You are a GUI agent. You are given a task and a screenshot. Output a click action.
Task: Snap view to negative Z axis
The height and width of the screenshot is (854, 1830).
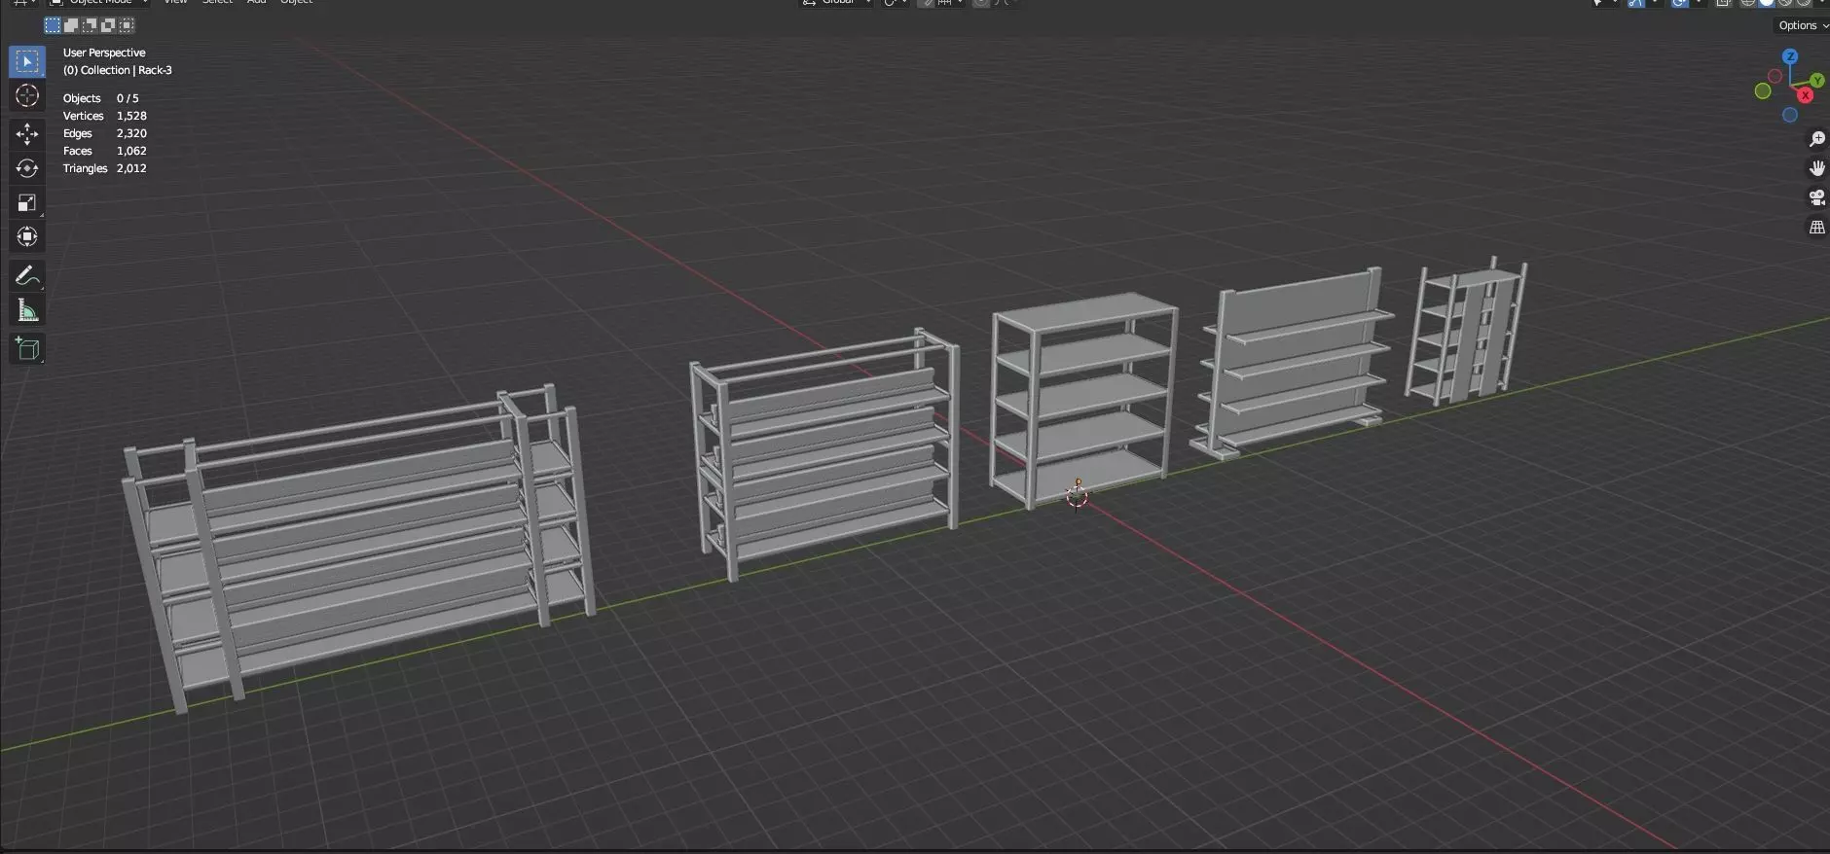click(1790, 115)
